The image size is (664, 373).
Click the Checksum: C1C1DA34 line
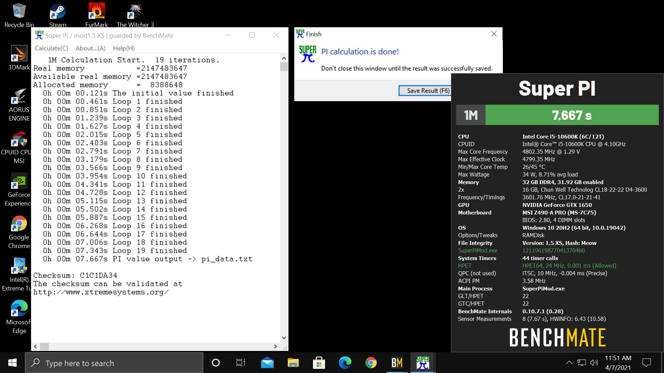click(x=75, y=276)
